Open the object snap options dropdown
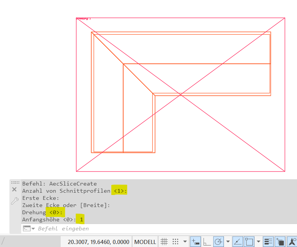 click(259, 242)
